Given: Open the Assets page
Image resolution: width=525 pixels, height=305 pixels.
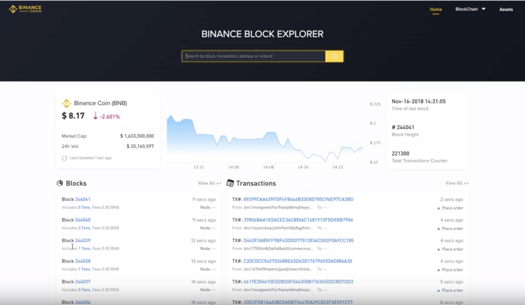Looking at the screenshot, I should (506, 10).
